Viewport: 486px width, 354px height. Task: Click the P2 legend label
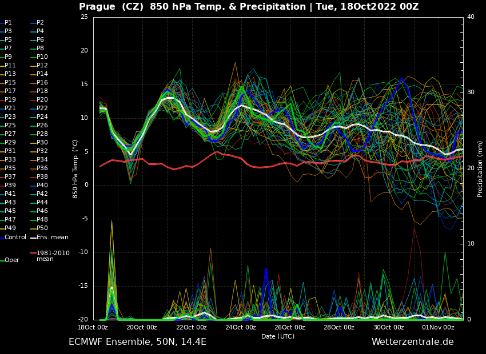coord(40,23)
